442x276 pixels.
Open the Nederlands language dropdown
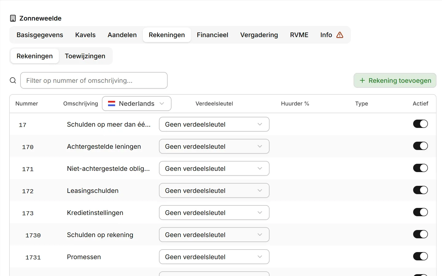tap(137, 104)
